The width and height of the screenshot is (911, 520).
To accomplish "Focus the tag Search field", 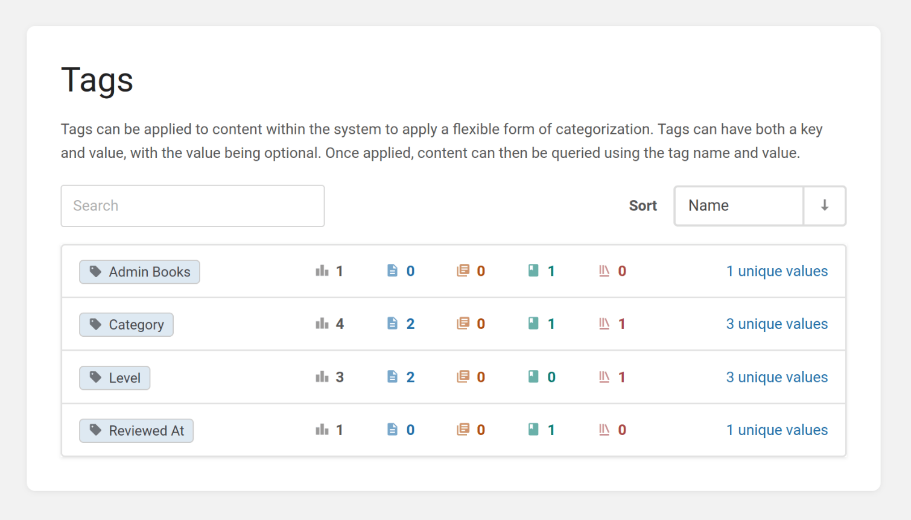I will click(192, 206).
